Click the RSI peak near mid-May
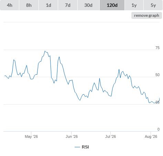163x156 pixels. point(45,51)
